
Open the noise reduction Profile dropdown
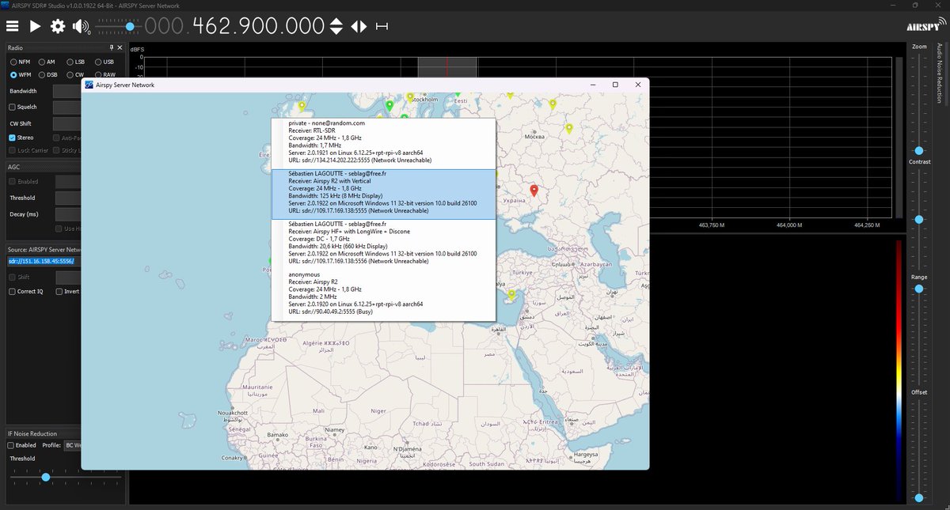(x=73, y=445)
